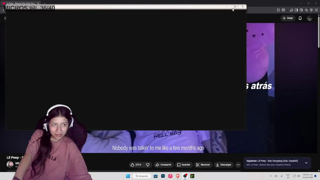The image size is (320, 180).
Task: Restore the black front window size
Action: 235,7
